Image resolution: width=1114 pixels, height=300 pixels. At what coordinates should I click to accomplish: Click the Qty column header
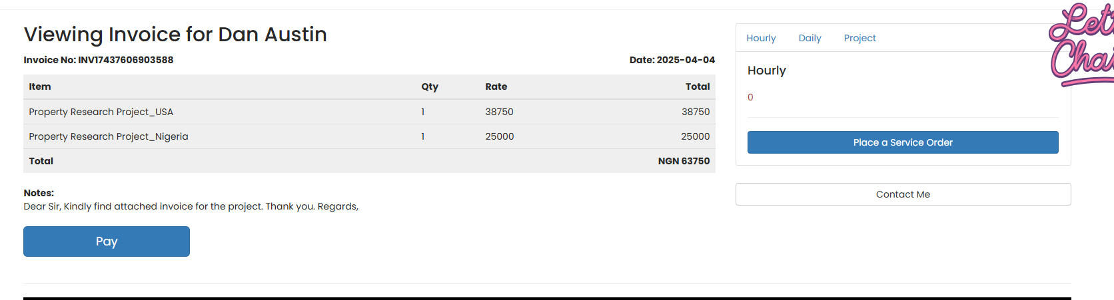[x=430, y=86]
